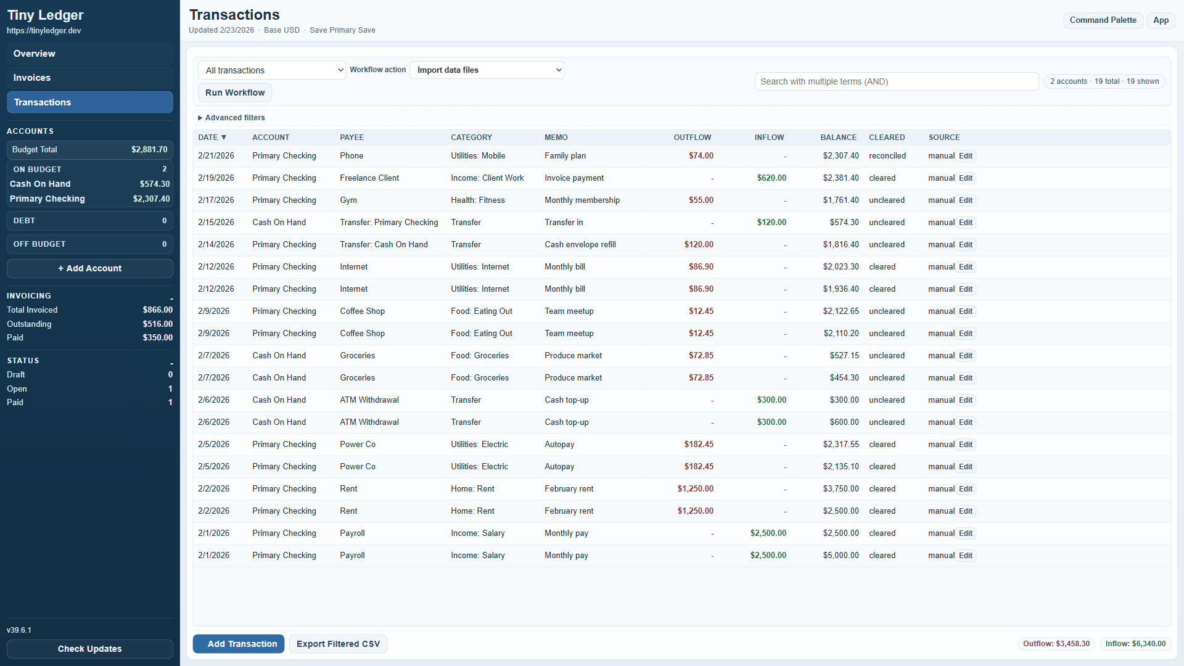1184x666 pixels.
Task: Edit the Phone transaction from 2/21/2026
Action: 966,156
